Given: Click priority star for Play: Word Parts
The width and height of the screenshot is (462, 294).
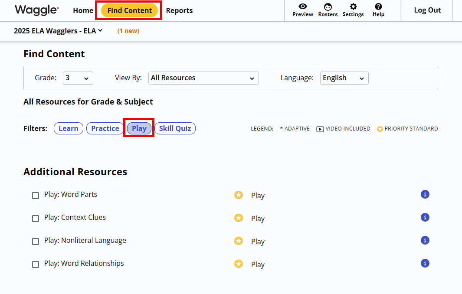Looking at the screenshot, I should (x=239, y=195).
